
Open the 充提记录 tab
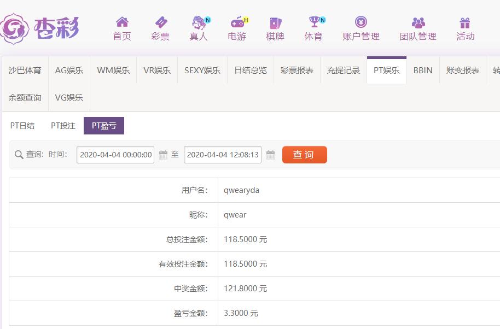[343, 70]
